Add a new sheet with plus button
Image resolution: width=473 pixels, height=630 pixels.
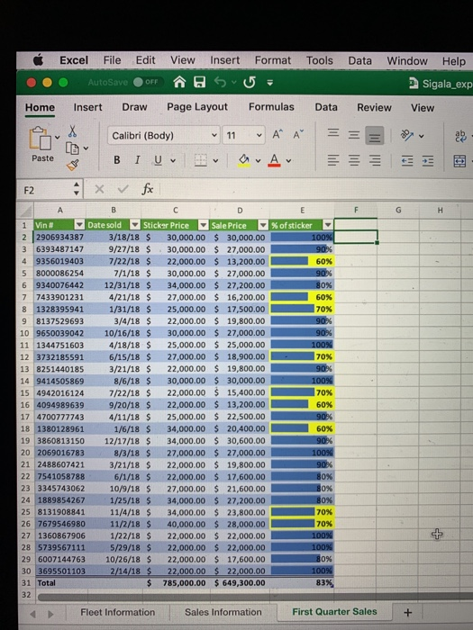pyautogui.click(x=407, y=612)
